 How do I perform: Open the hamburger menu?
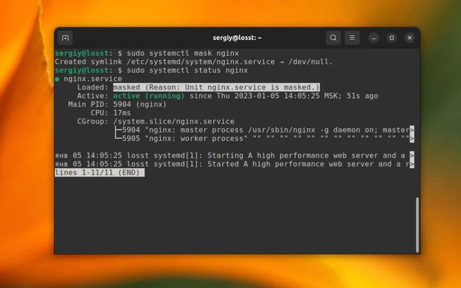click(353, 38)
